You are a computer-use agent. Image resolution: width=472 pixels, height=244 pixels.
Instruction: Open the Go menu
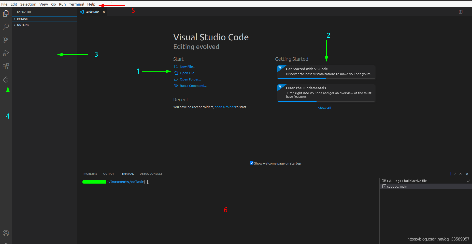coord(53,4)
